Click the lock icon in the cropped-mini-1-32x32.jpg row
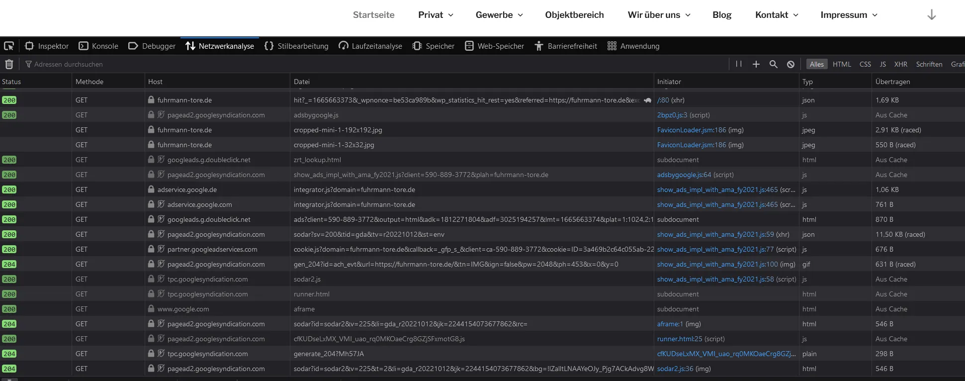The width and height of the screenshot is (965, 381). [x=151, y=145]
